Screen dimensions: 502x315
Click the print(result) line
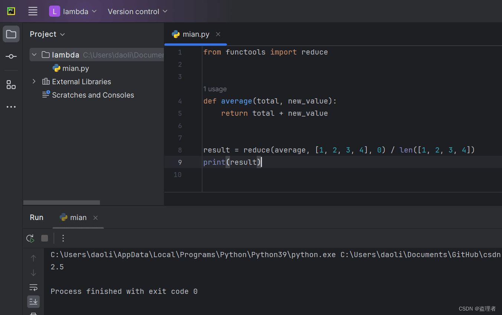233,162
